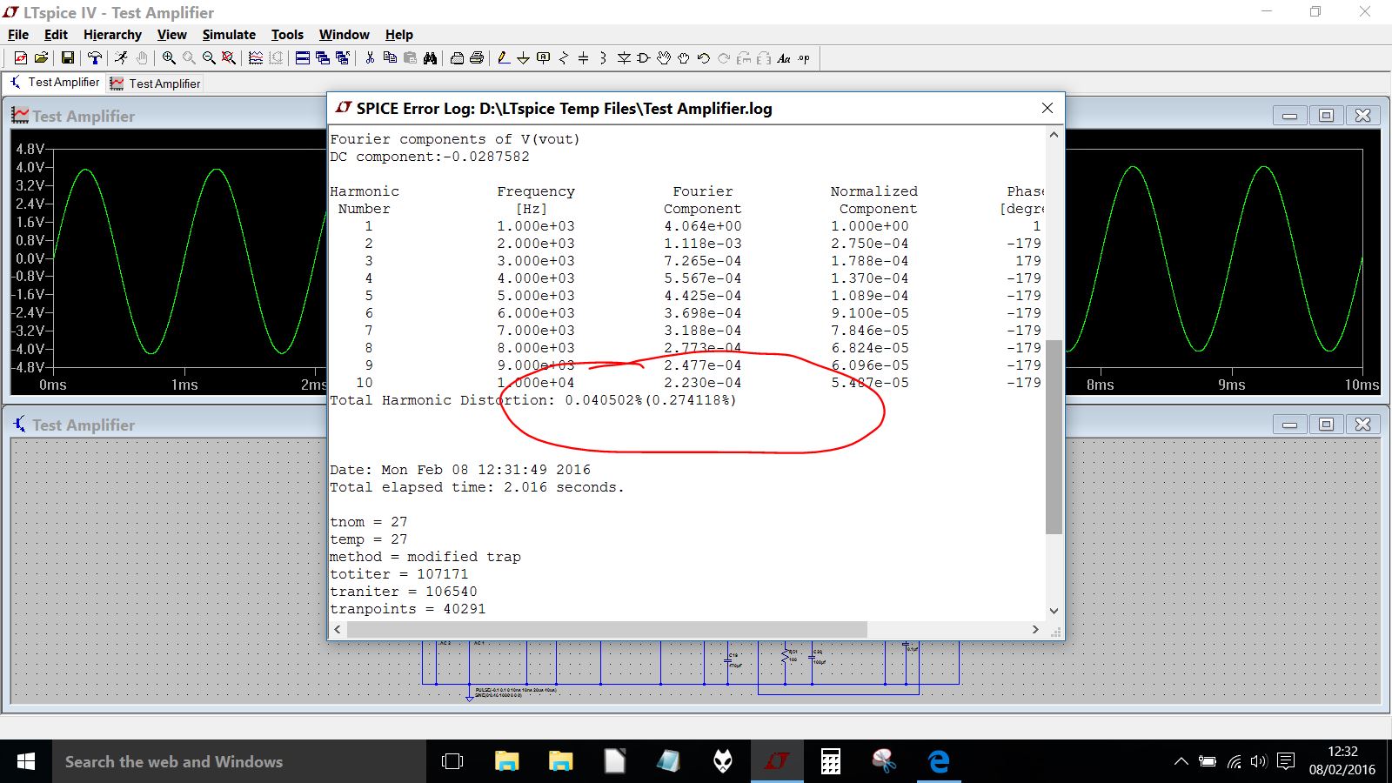This screenshot has width=1392, height=783.
Task: Select the Draw Wire pencil tool
Action: (503, 58)
